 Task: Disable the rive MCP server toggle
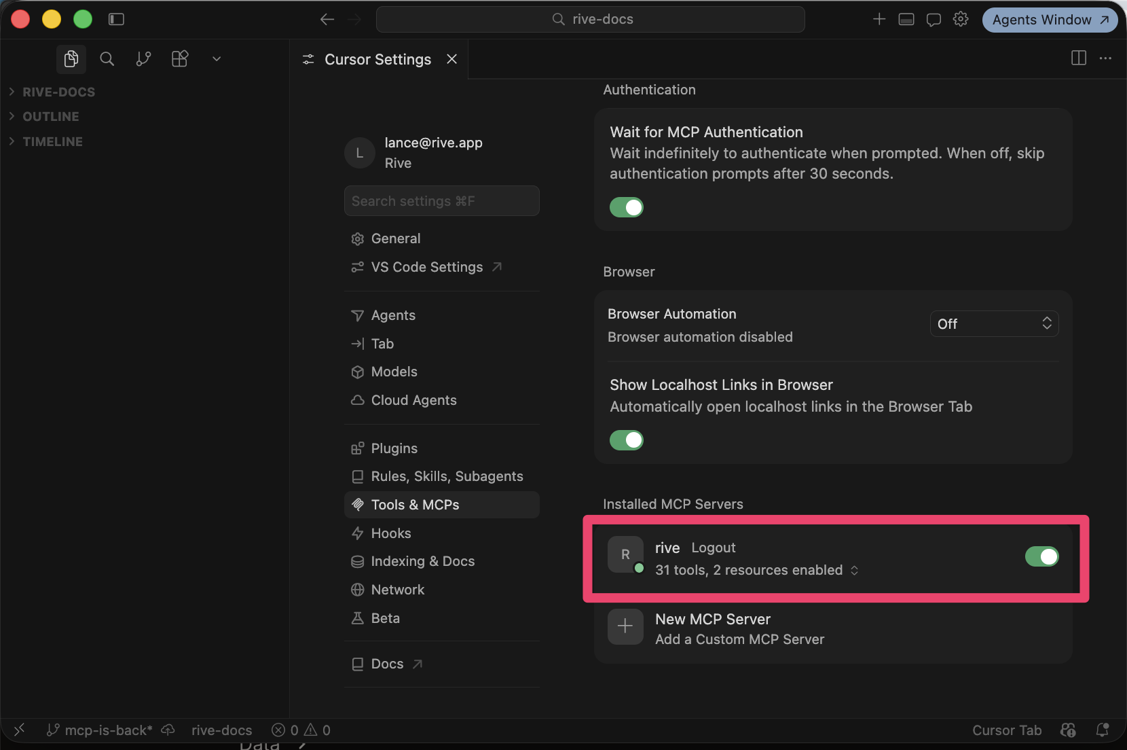pos(1042,556)
